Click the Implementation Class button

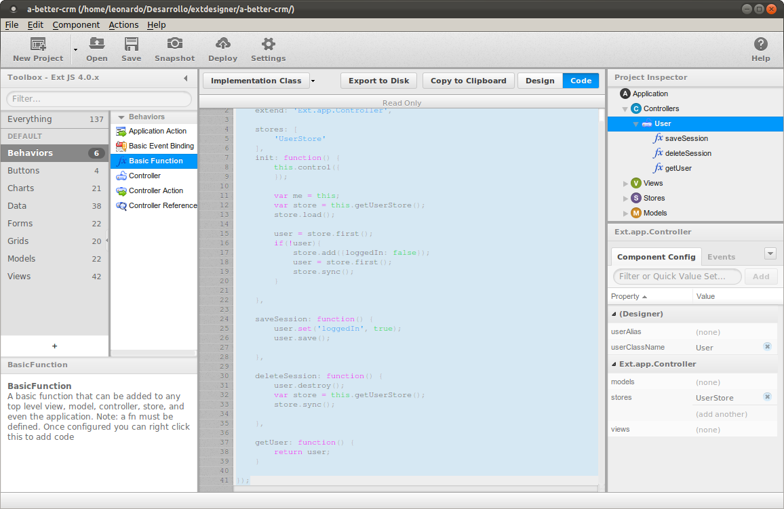tap(256, 81)
